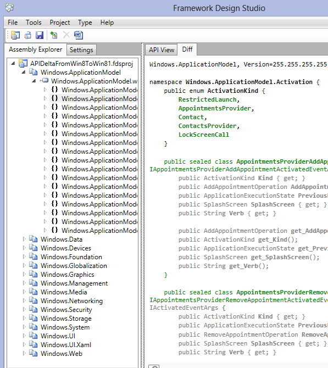Screen dimensions: 328x368
Task: Click the ContactsProvider enum value in diff
Action: 208,126
